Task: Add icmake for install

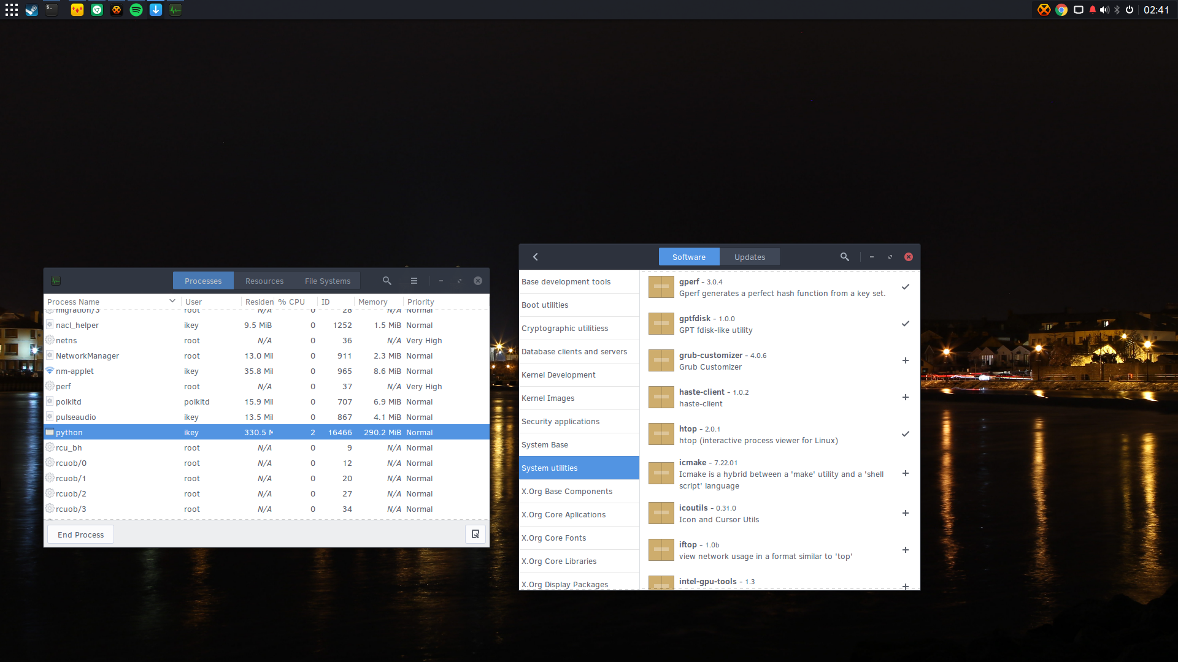Action: 906,473
